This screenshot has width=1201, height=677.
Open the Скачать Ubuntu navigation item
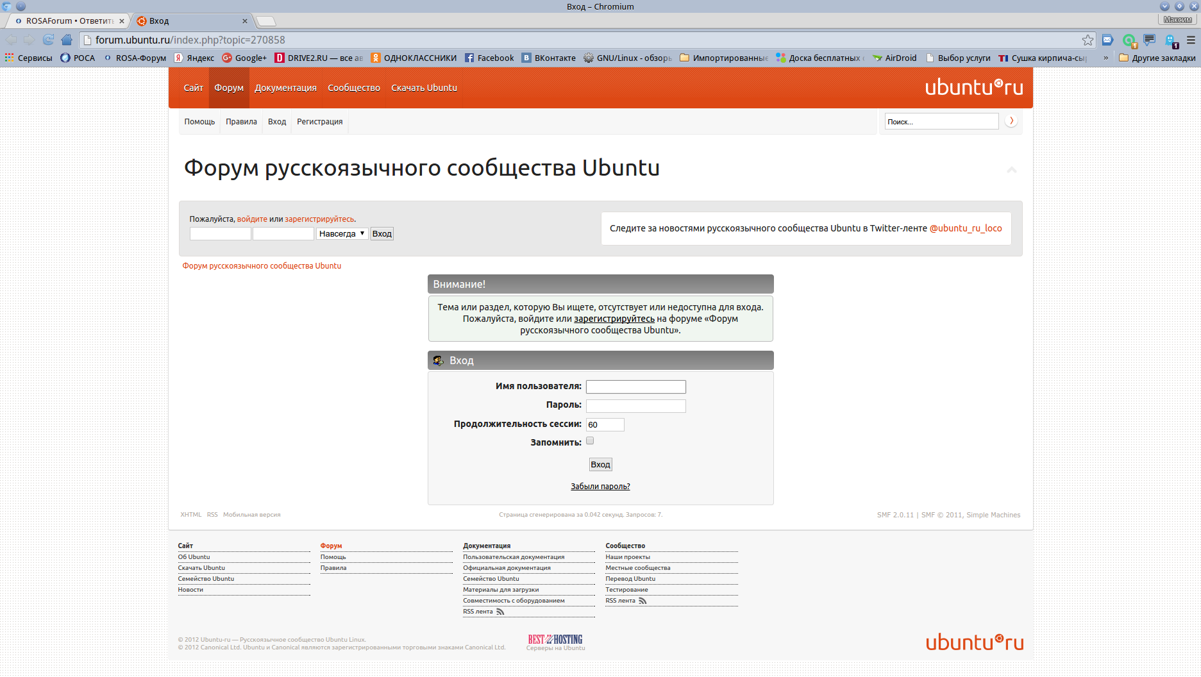coord(424,88)
